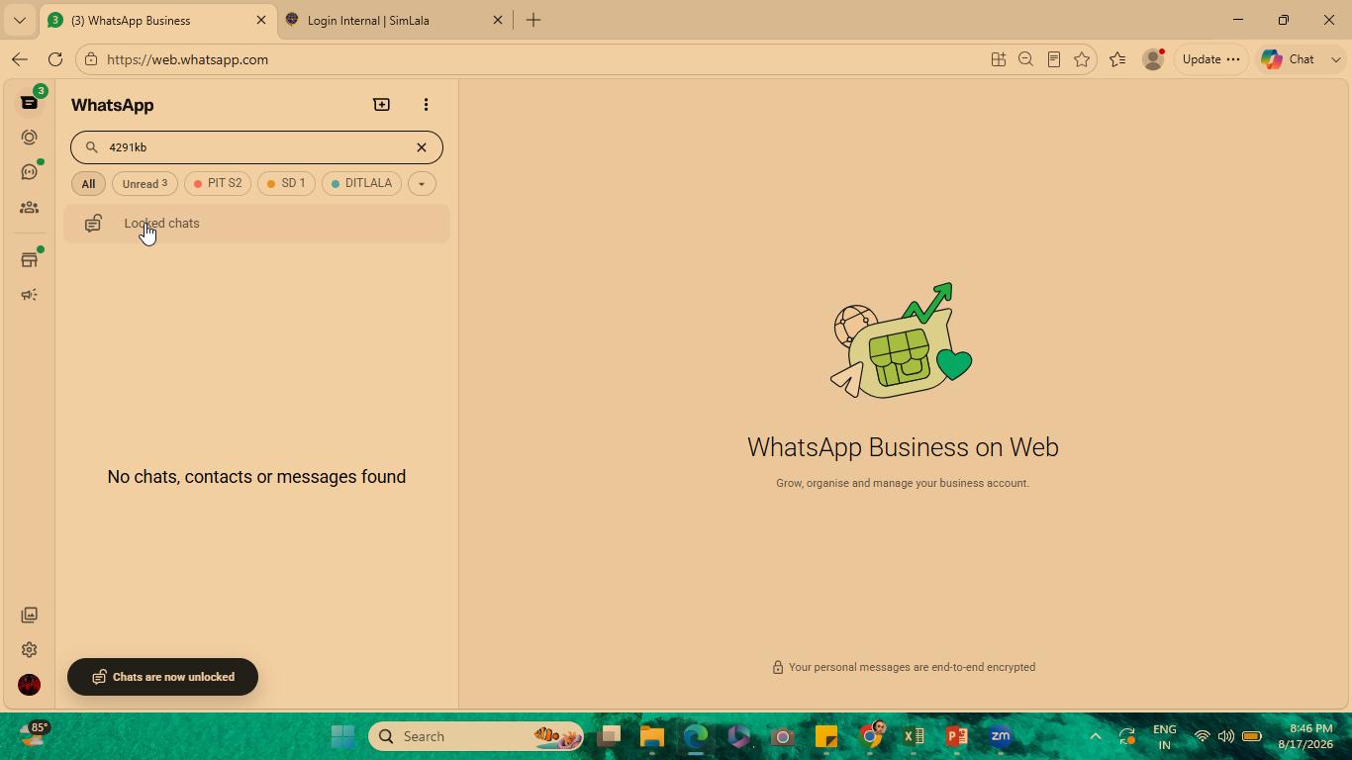This screenshot has width=1352, height=760.
Task: Select the All chats filter tab
Action: (x=88, y=183)
